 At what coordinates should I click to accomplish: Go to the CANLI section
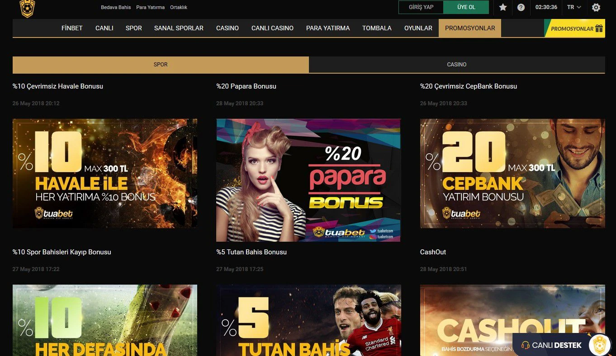pos(104,28)
